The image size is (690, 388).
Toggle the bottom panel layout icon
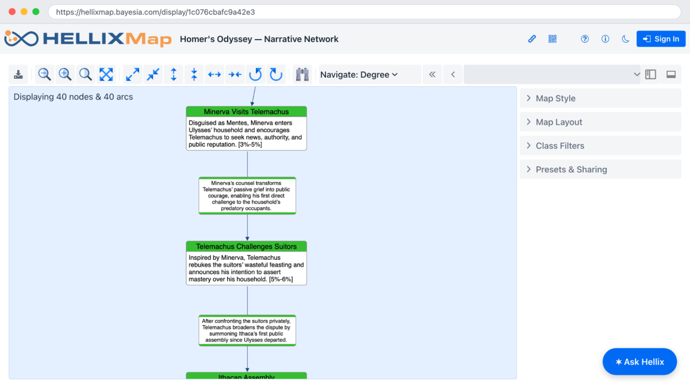coord(670,74)
